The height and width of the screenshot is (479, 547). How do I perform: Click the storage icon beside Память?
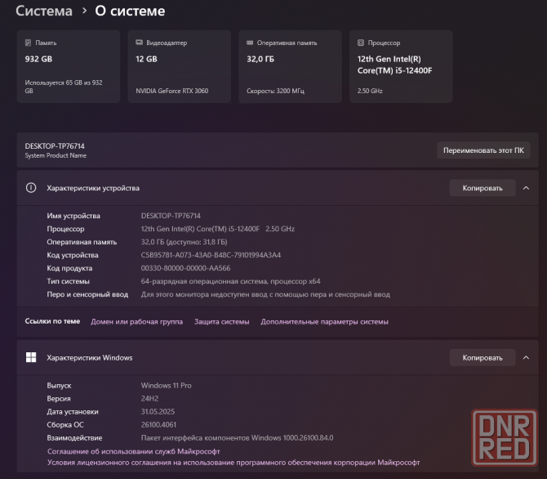tap(28, 43)
